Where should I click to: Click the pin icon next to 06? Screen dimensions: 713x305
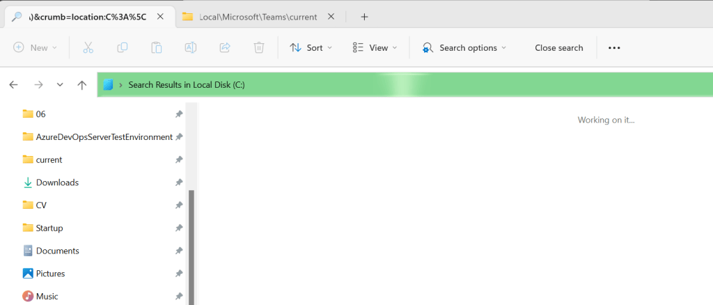179,114
